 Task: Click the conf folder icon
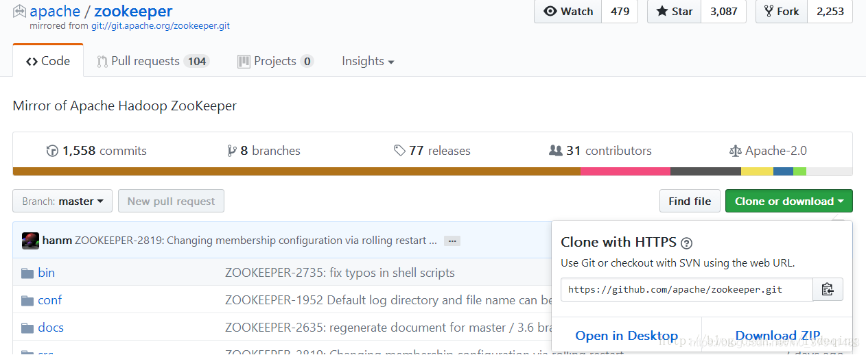coord(27,300)
